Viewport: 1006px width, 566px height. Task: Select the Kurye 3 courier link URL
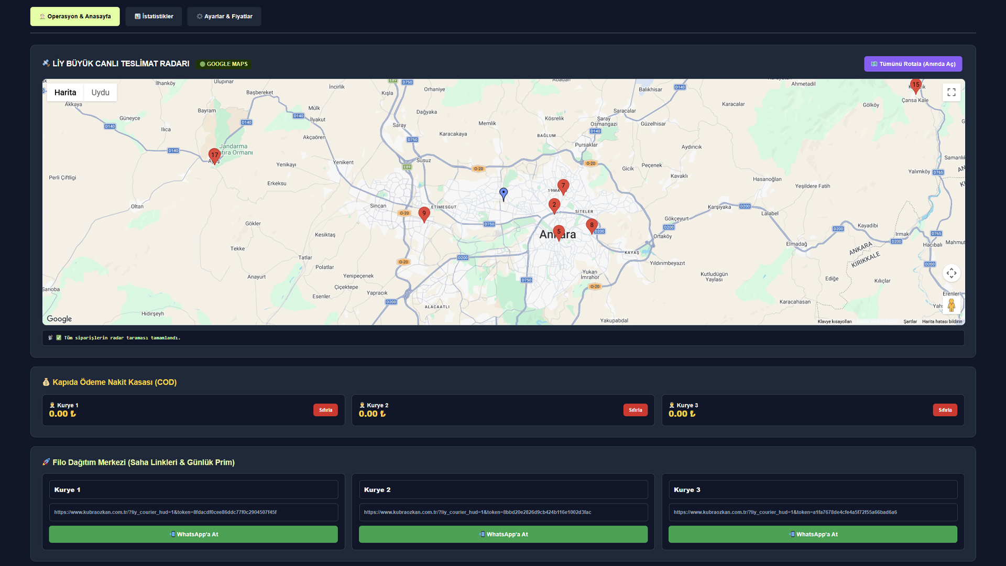point(813,512)
